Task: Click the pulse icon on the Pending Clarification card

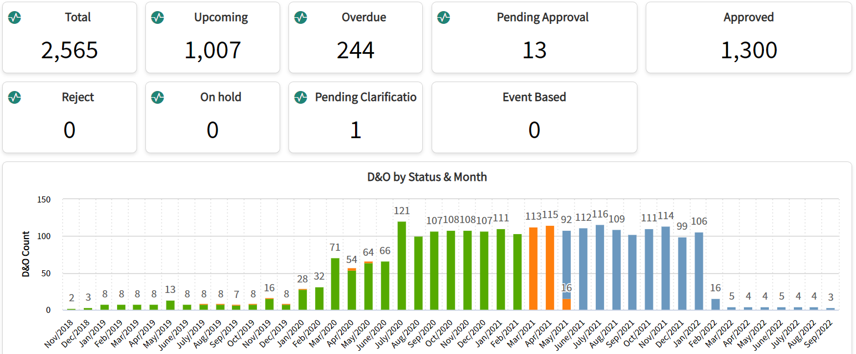Action: pos(301,97)
